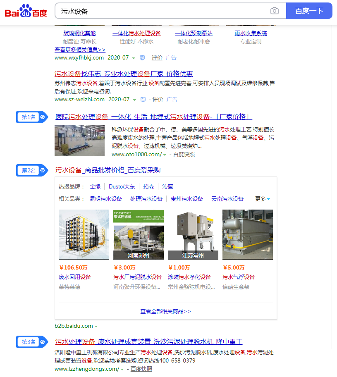Open the 雨水收集系统 link
The height and width of the screenshot is (377, 337).
click(x=251, y=33)
